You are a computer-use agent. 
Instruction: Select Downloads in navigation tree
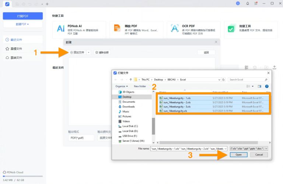[x=129, y=107]
